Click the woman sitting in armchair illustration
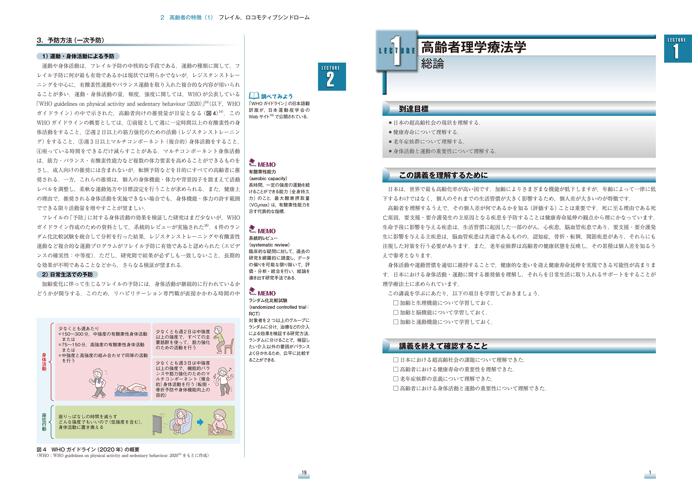The width and height of the screenshot is (692, 490). 180,422
